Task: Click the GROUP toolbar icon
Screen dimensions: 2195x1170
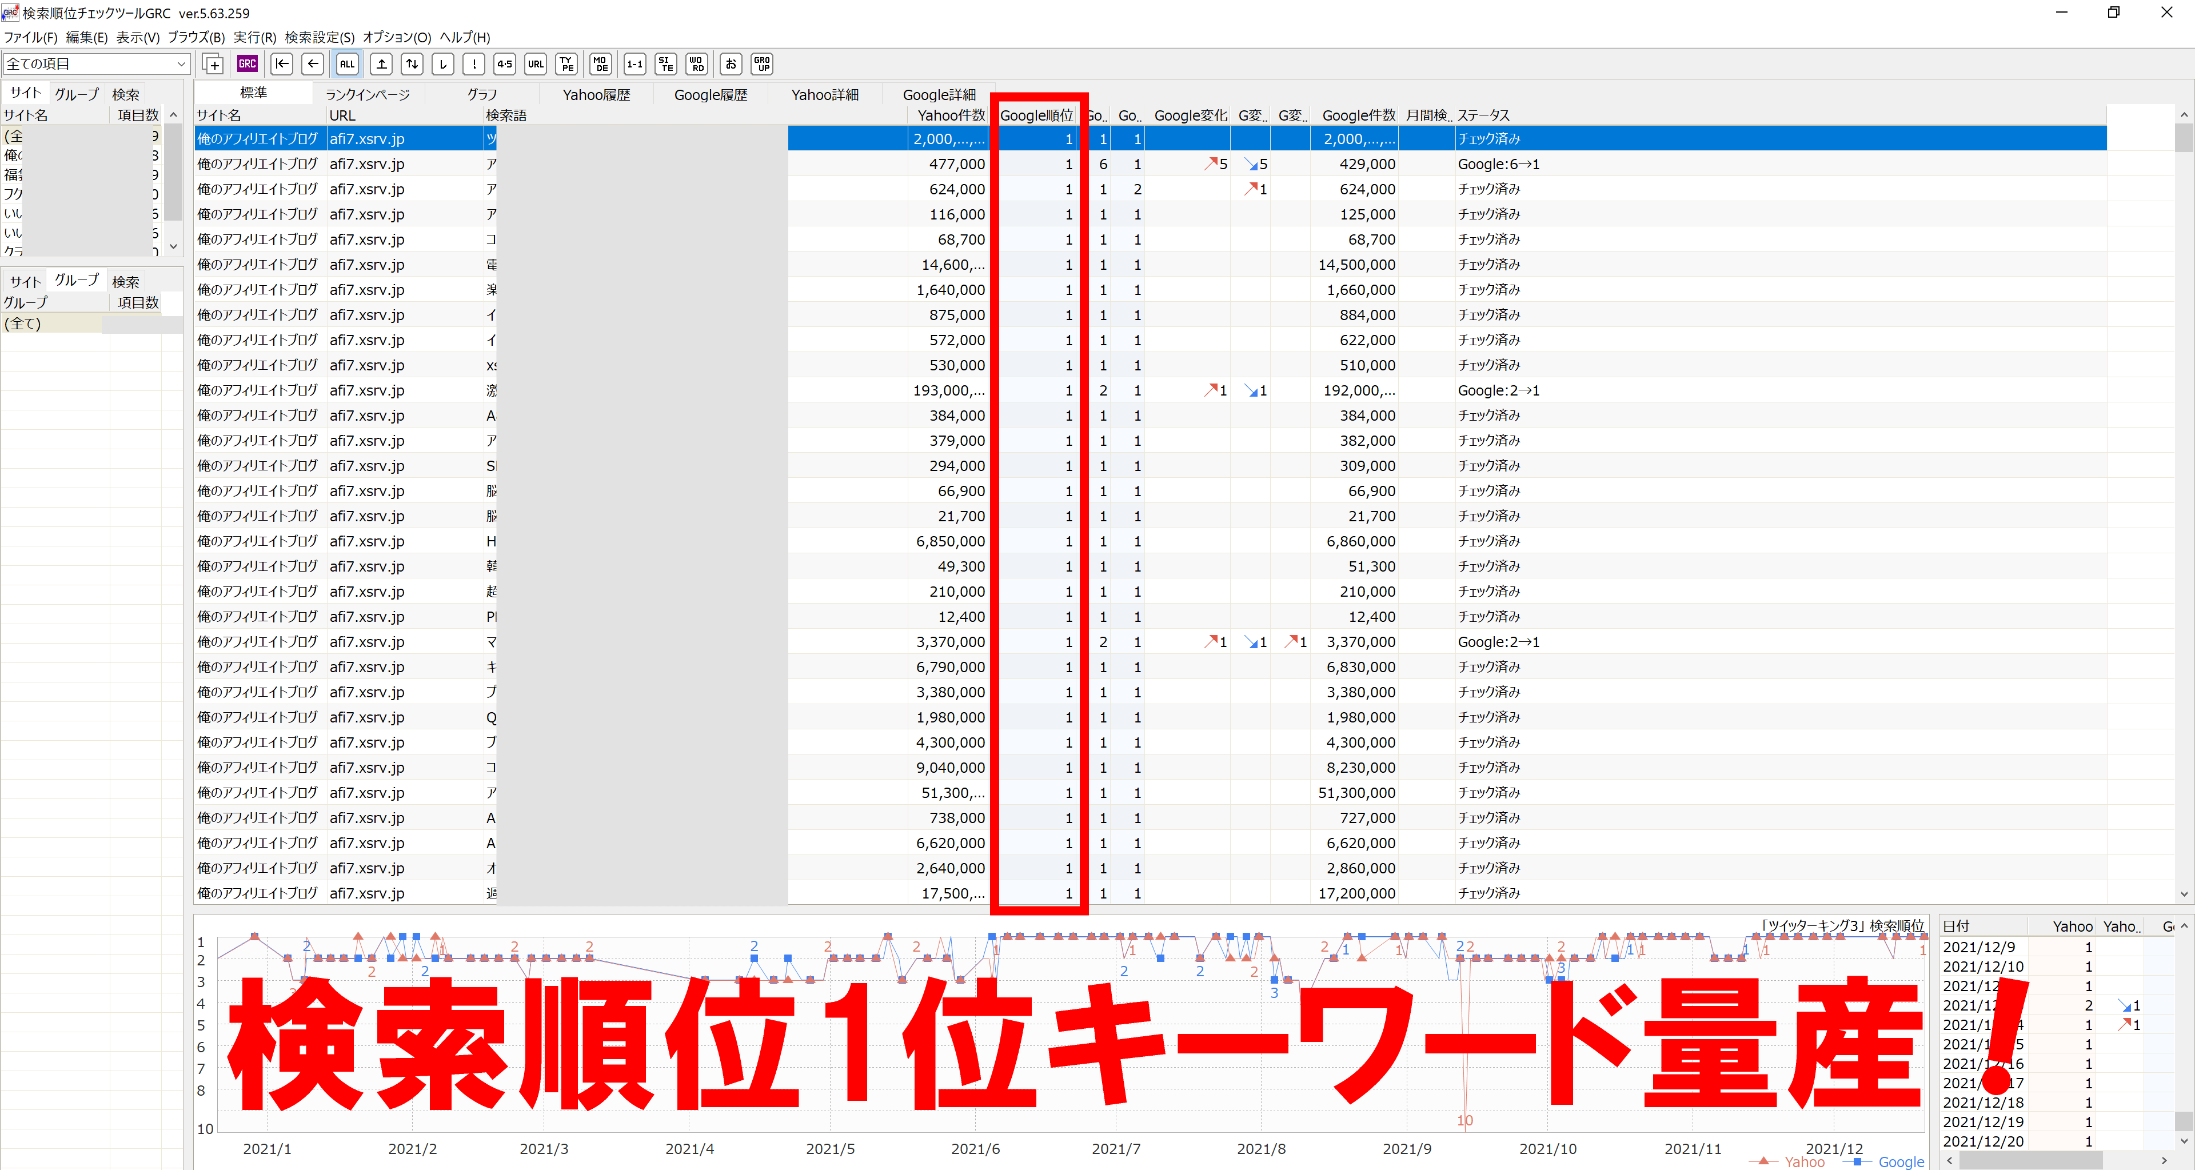Action: [x=762, y=64]
